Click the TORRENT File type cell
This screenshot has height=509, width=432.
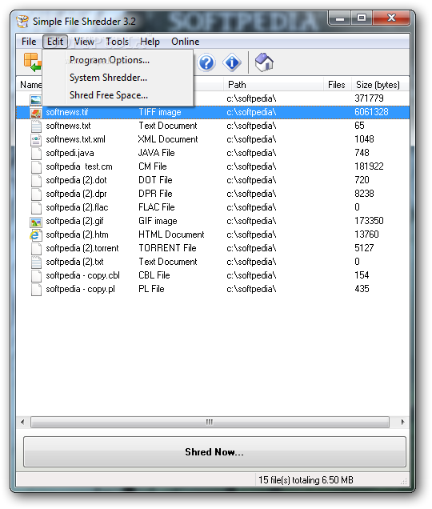167,249
